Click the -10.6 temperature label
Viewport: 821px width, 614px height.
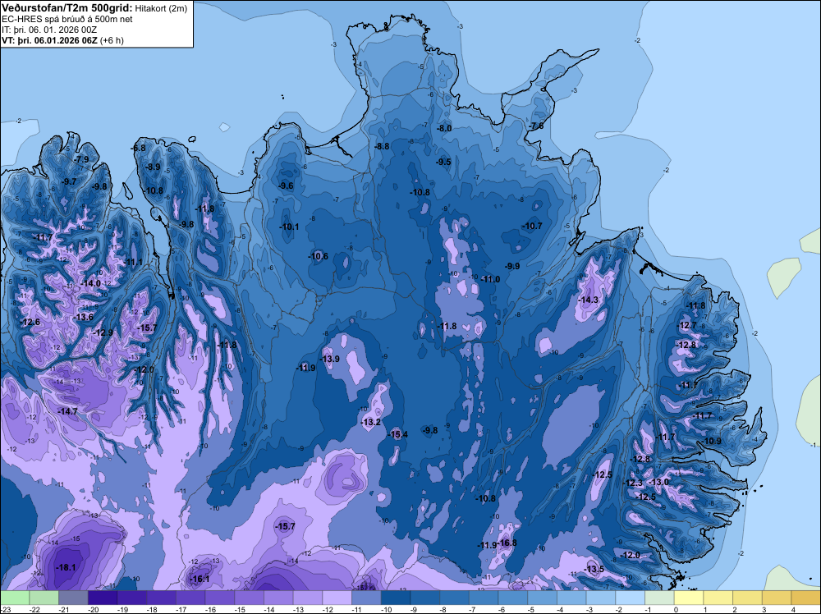coord(318,256)
